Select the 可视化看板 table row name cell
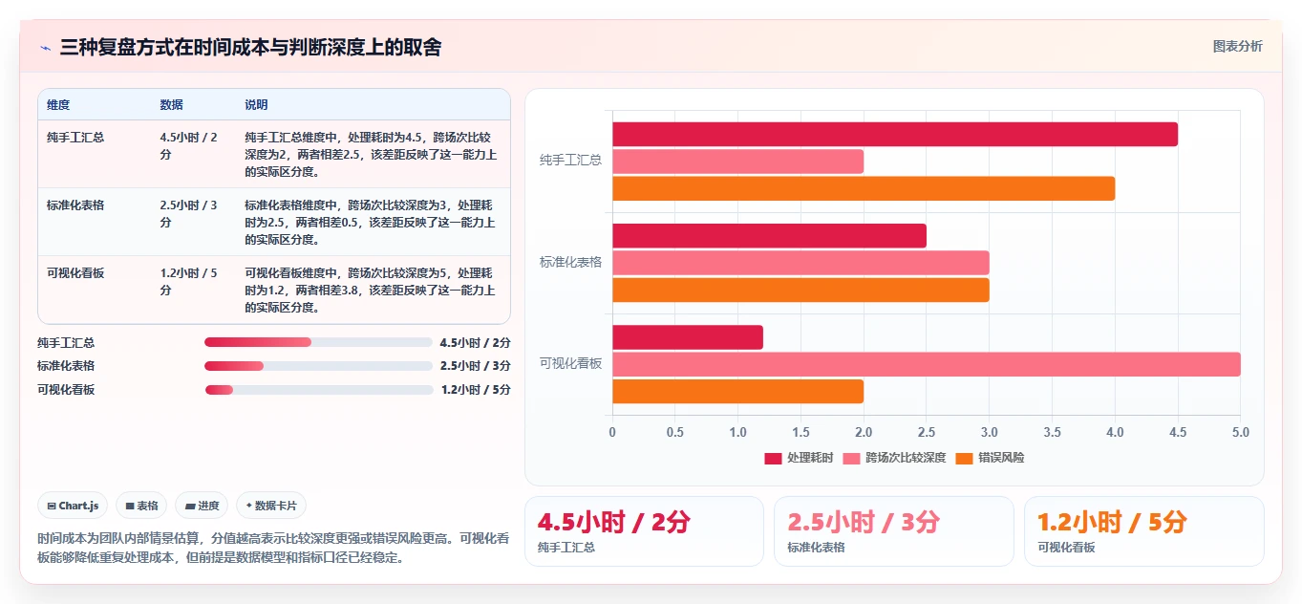Screen dimensions: 1302x604 tap(75, 273)
